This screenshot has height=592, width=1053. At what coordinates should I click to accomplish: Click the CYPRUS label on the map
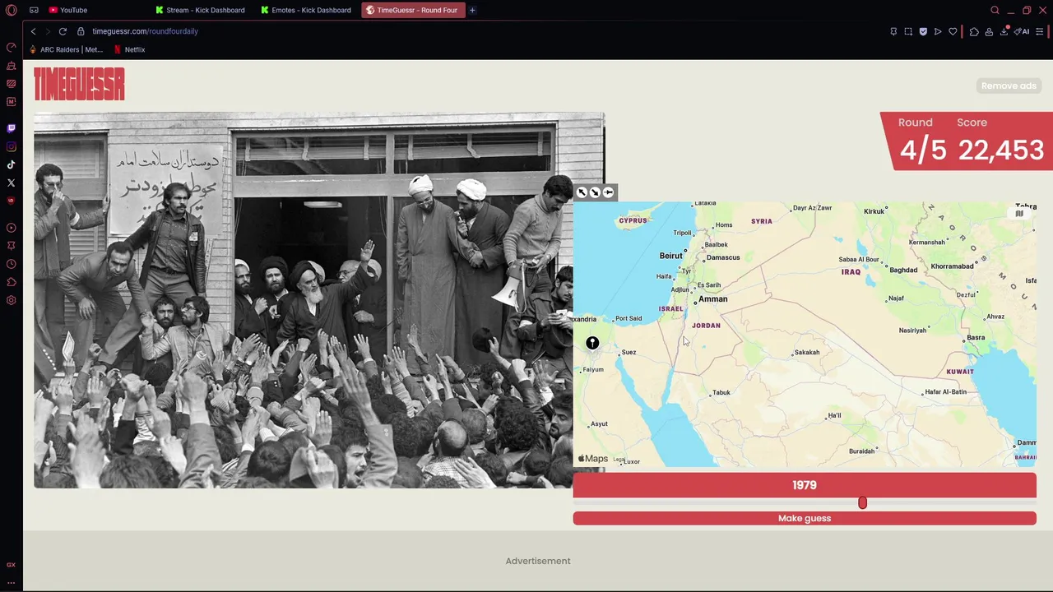633,220
